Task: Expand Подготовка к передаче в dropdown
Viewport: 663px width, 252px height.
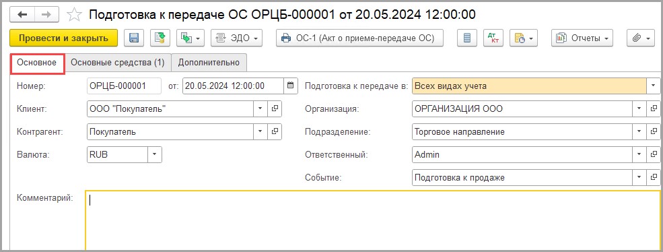Action: [654, 86]
